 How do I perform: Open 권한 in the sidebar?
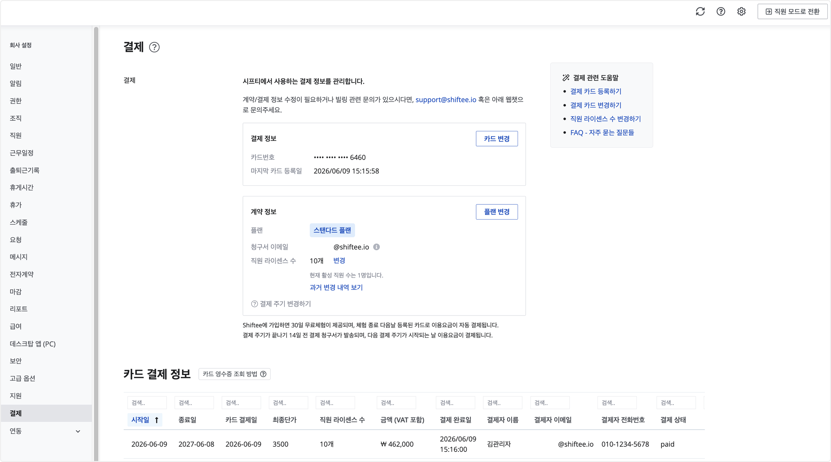(16, 101)
